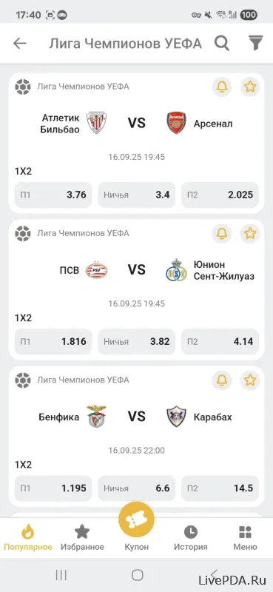
Task: Select П1 odds 3.76 for Athletic Bilbao
Action: (x=53, y=195)
